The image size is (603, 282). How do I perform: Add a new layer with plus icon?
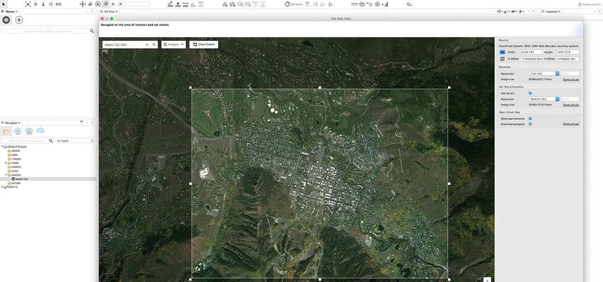tap(19, 20)
